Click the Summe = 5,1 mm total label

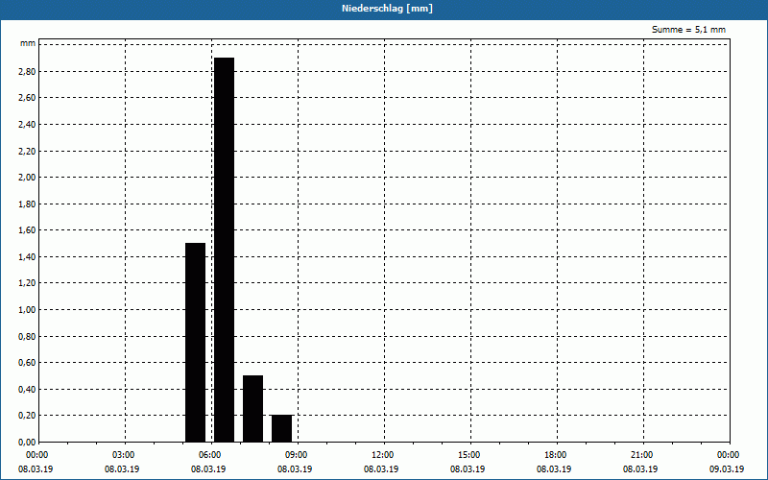click(688, 30)
